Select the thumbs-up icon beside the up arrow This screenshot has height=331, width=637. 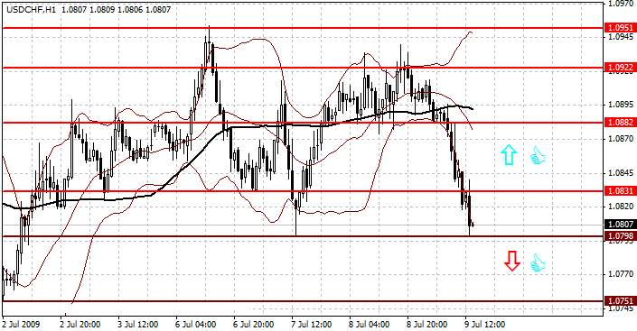point(538,155)
